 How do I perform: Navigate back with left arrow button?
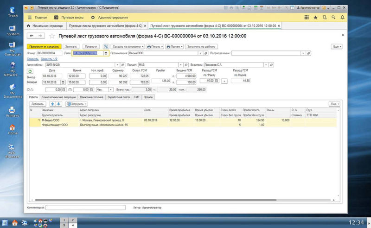click(32, 36)
